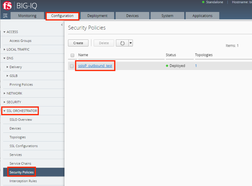Screen dimensions: 252x186
Task: Open SSLO Overview
Action: pos(21,120)
